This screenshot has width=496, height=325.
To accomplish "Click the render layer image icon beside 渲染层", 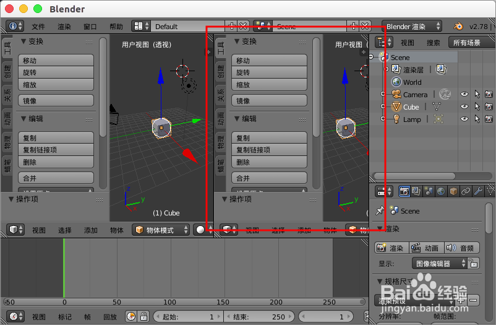I will pyautogui.click(x=441, y=69).
